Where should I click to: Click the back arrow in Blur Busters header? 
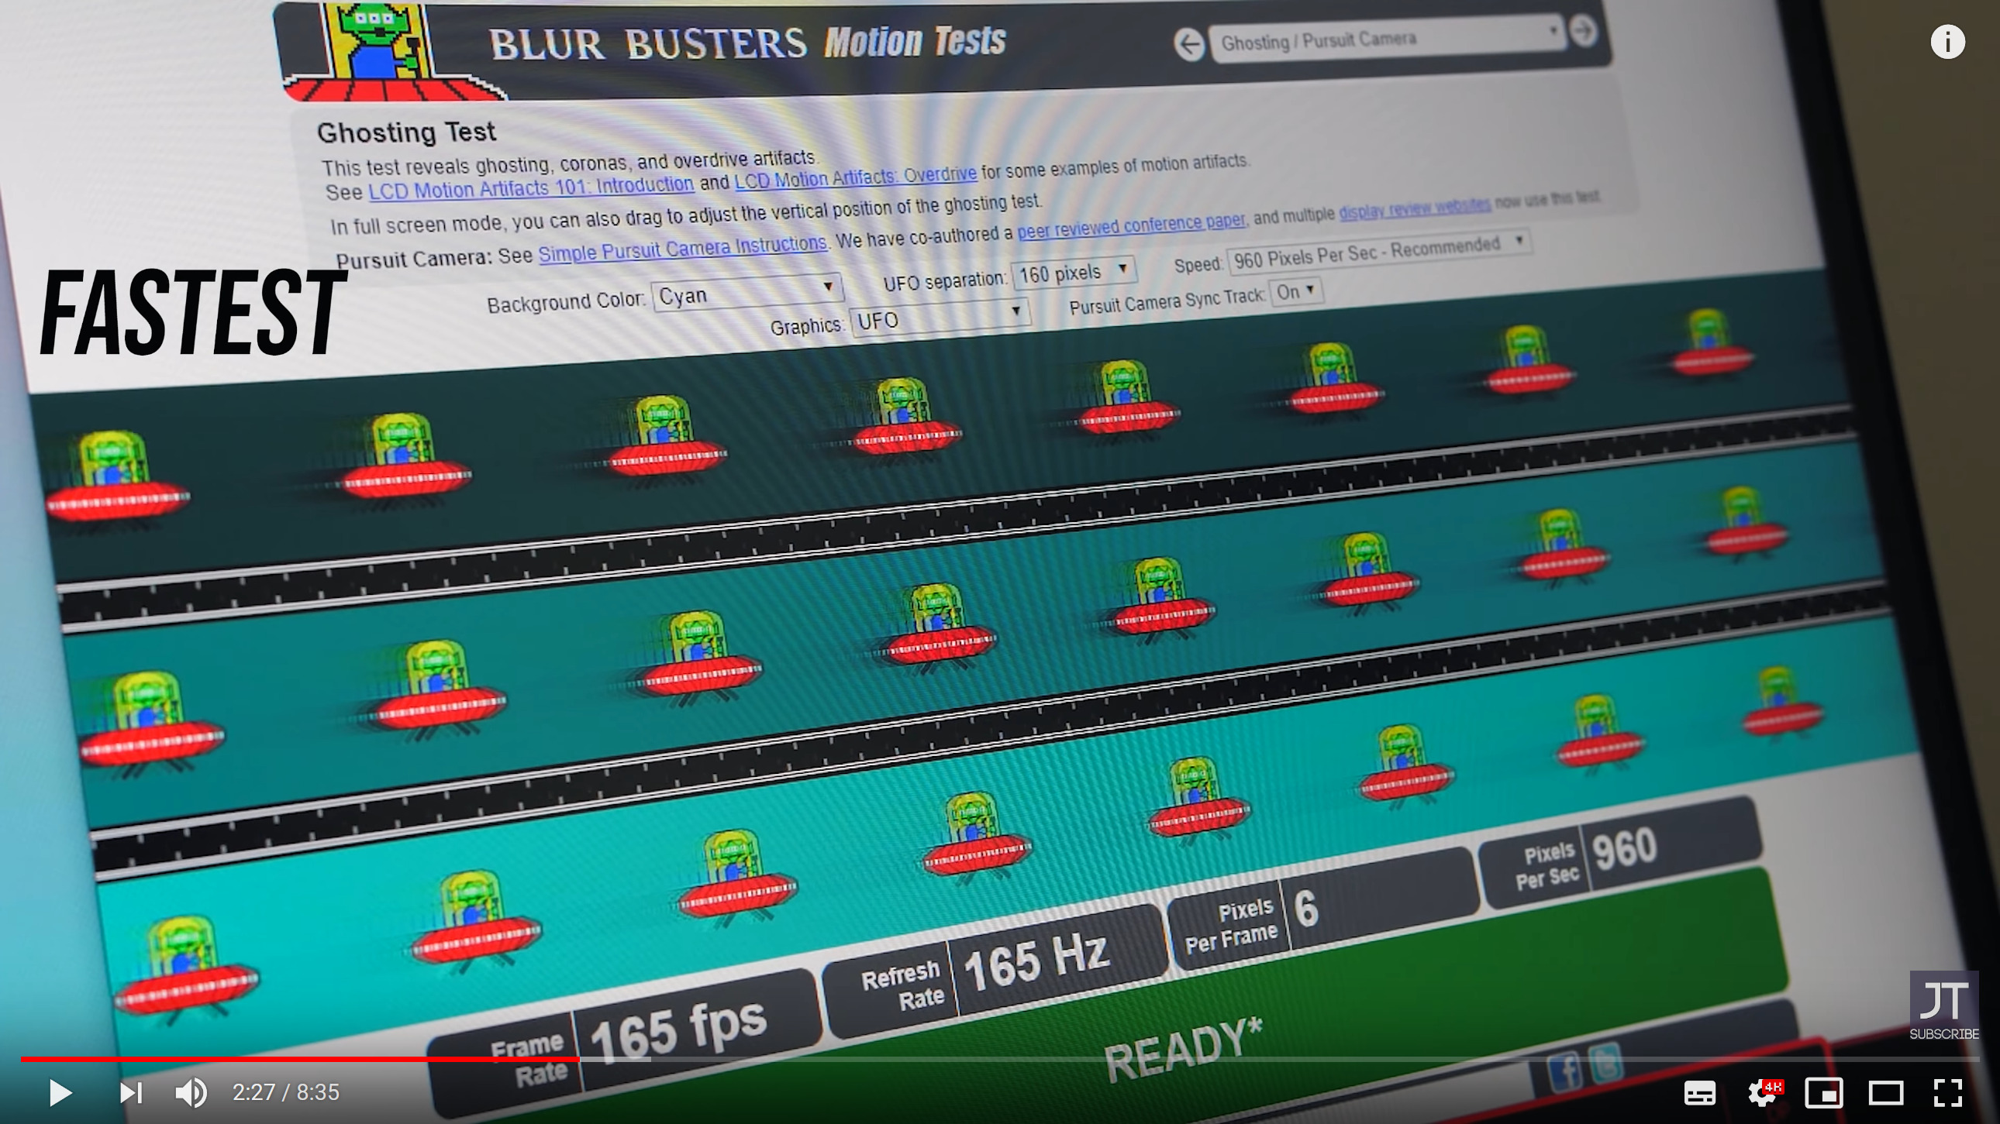point(1188,44)
